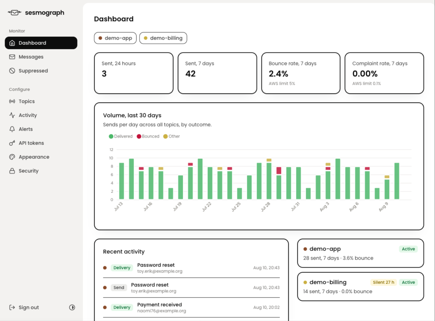Click the Alerts bell icon

click(x=12, y=129)
